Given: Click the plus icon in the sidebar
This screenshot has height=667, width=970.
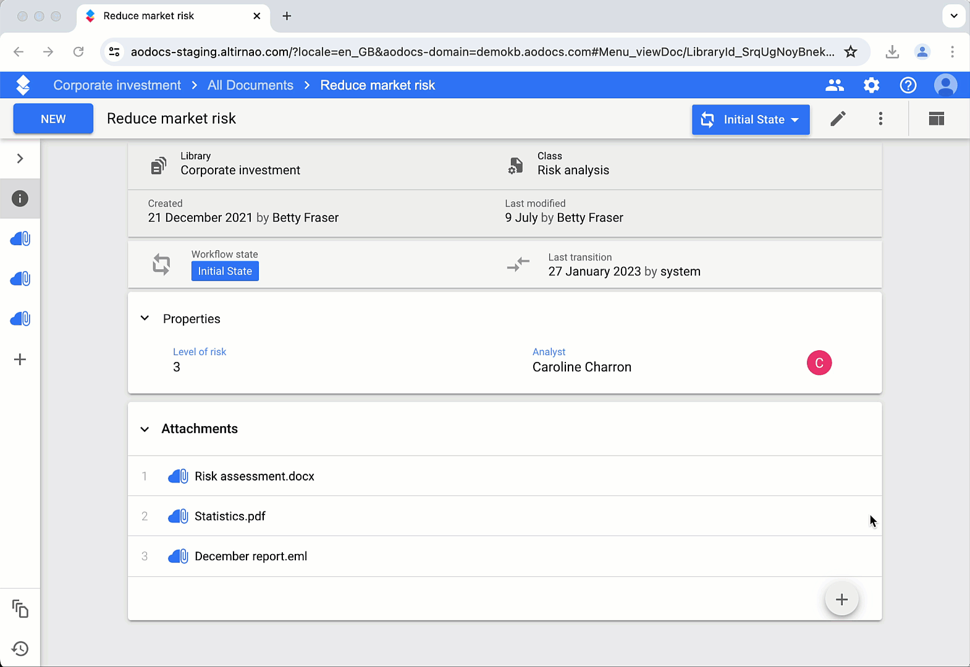Looking at the screenshot, I should [20, 359].
